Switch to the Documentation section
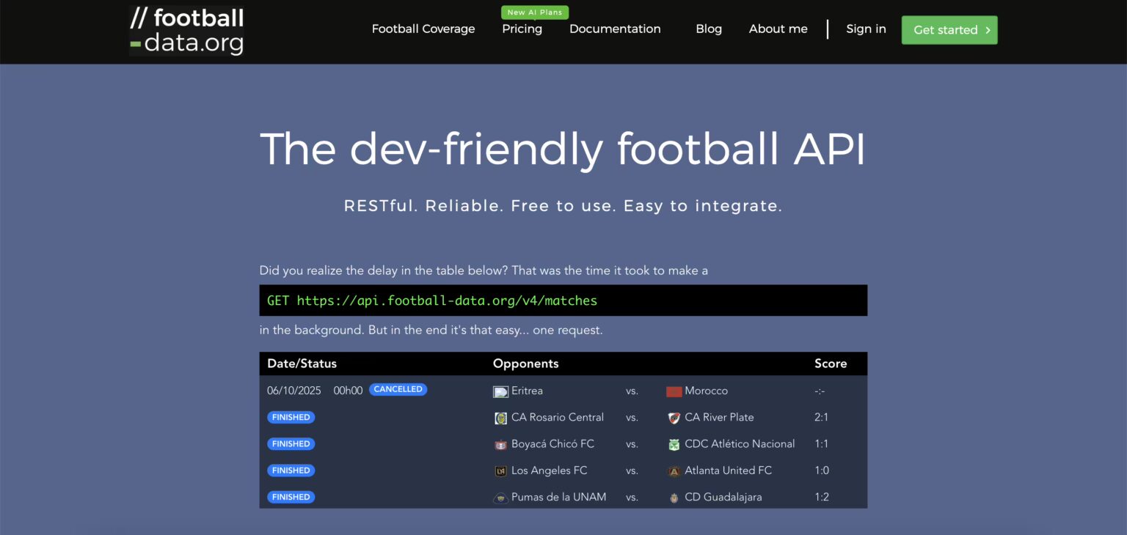 point(615,29)
